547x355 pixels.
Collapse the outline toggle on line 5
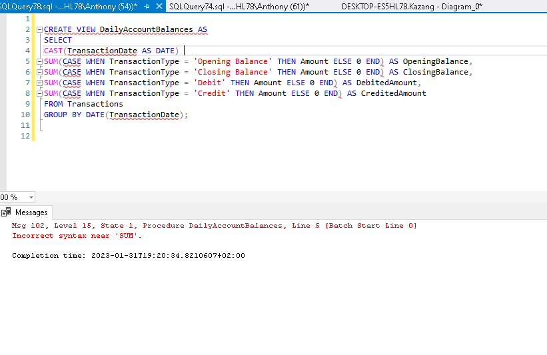pos(39,62)
